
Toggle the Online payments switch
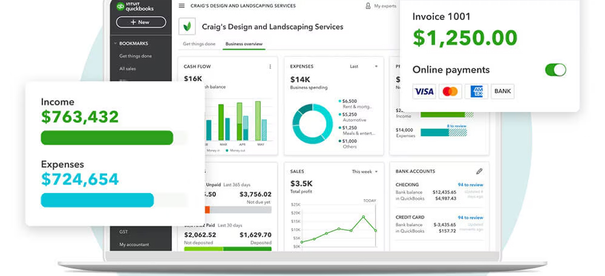(x=555, y=70)
